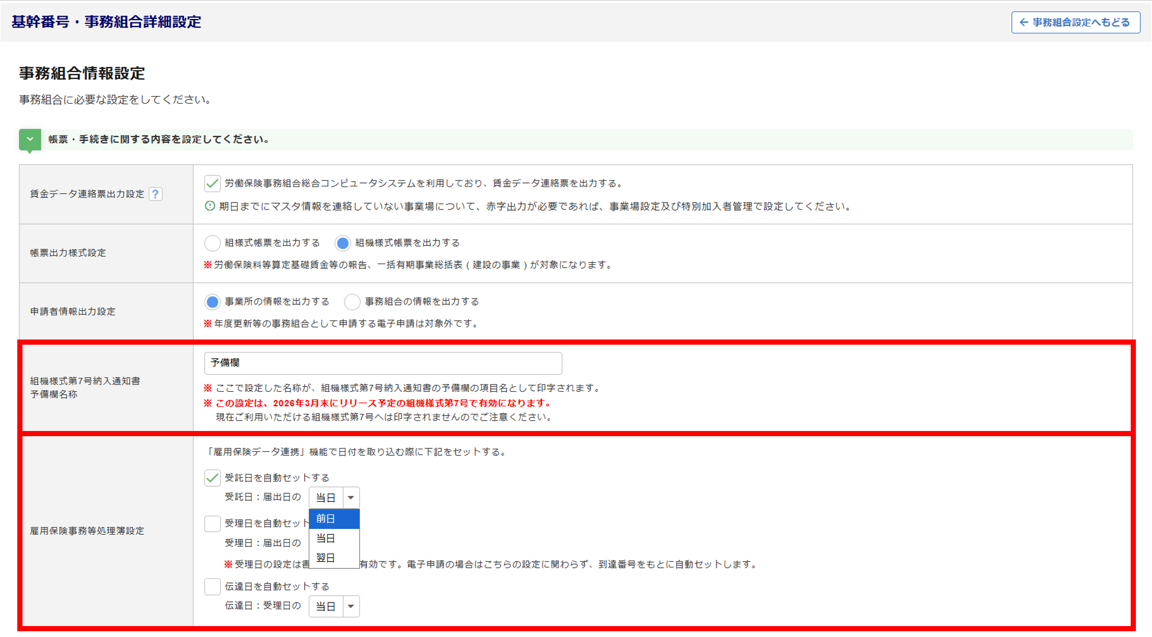
Task: Toggle 受託日を自動セットする checkbox
Action: pos(213,478)
